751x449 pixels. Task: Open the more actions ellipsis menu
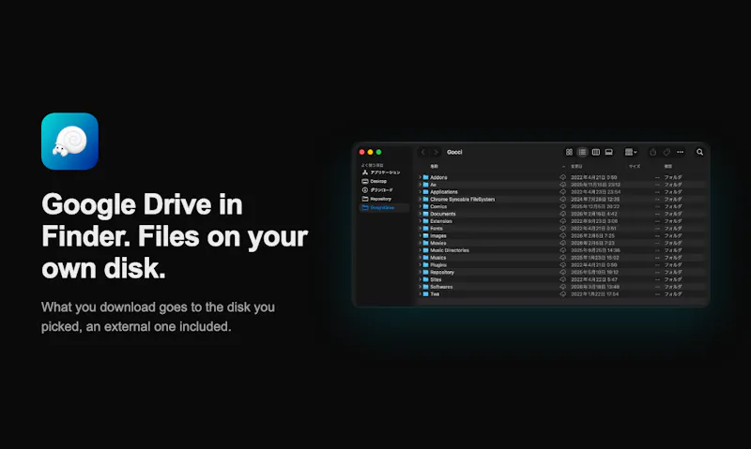coord(680,152)
